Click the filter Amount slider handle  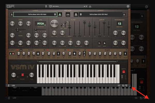click(x=69, y=26)
